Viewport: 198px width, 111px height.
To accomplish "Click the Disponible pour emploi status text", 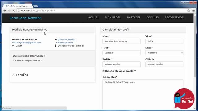I will (x=71, y=46).
